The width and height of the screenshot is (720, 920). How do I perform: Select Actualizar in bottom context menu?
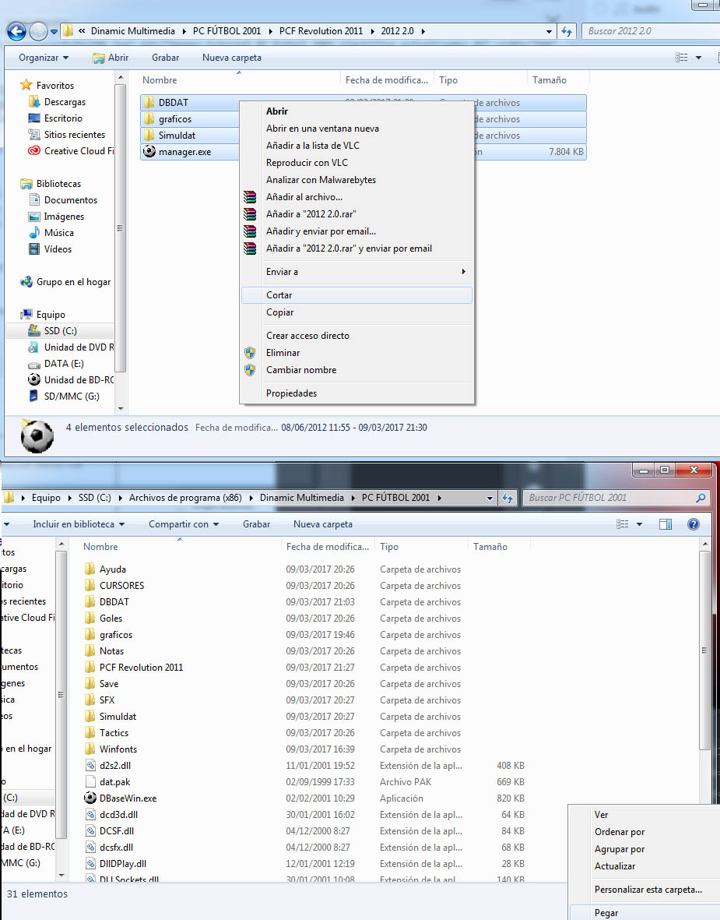click(644, 866)
